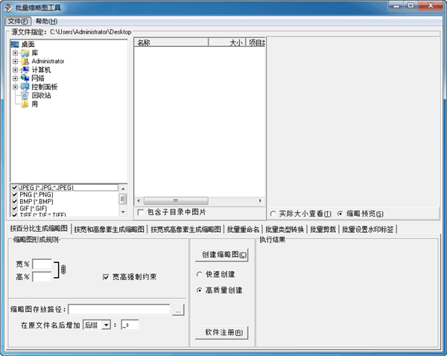Image resolution: width=447 pixels, height=356 pixels.
Task: Select the 库 (Libraries) folder icon
Action: pos(25,53)
